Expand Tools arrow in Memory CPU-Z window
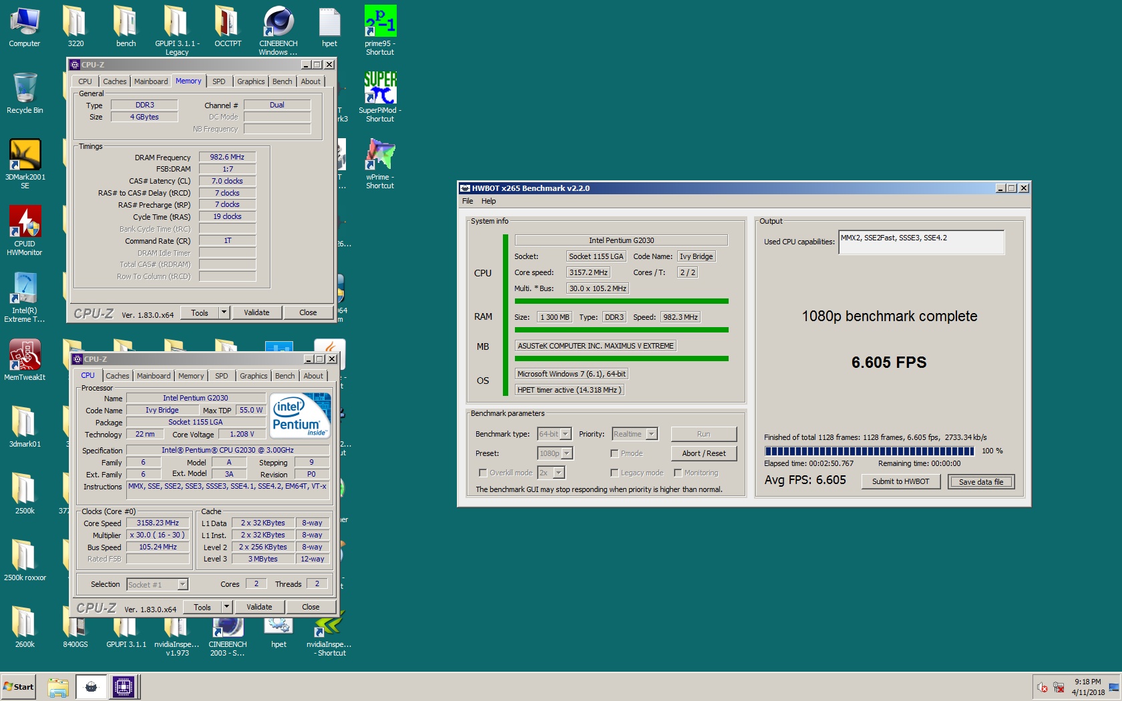 [224, 312]
